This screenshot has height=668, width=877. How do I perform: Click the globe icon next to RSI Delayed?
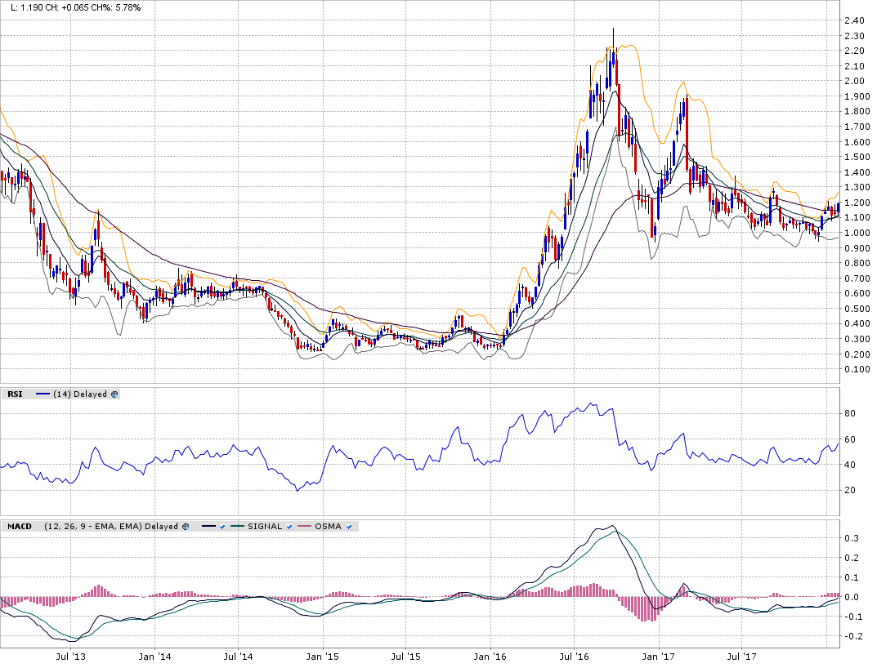tap(114, 394)
